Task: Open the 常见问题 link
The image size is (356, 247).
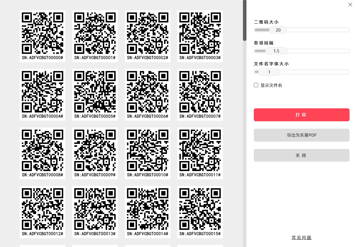Action: tap(302, 238)
